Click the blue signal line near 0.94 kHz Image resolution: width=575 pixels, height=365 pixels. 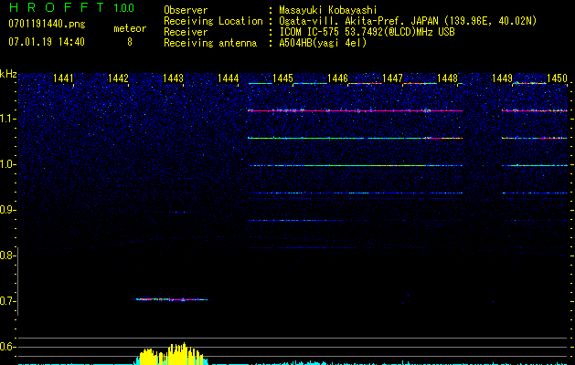pos(355,193)
